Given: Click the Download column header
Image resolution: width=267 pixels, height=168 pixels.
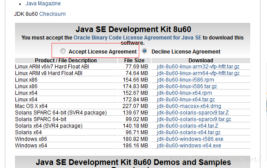Looking at the screenshot, I should click(x=201, y=61).
